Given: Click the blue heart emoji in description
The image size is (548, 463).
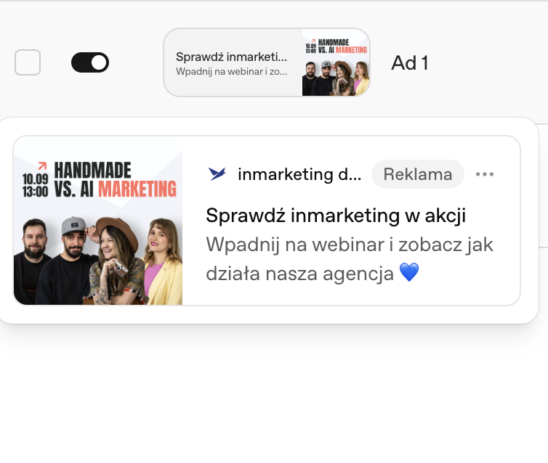Looking at the screenshot, I should click(409, 272).
